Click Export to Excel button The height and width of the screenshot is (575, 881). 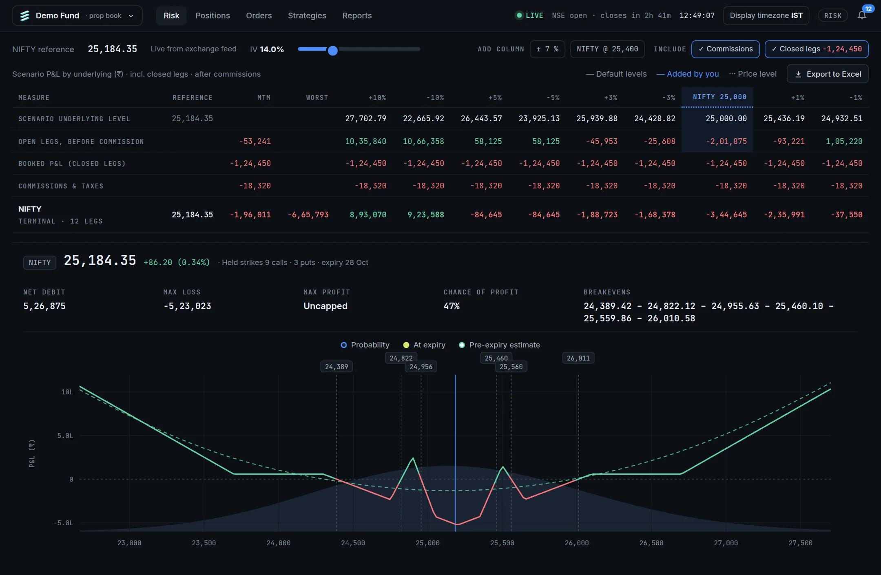click(x=828, y=74)
